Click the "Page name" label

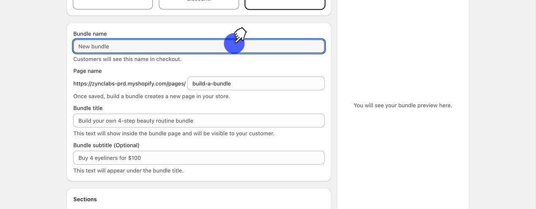pos(87,71)
